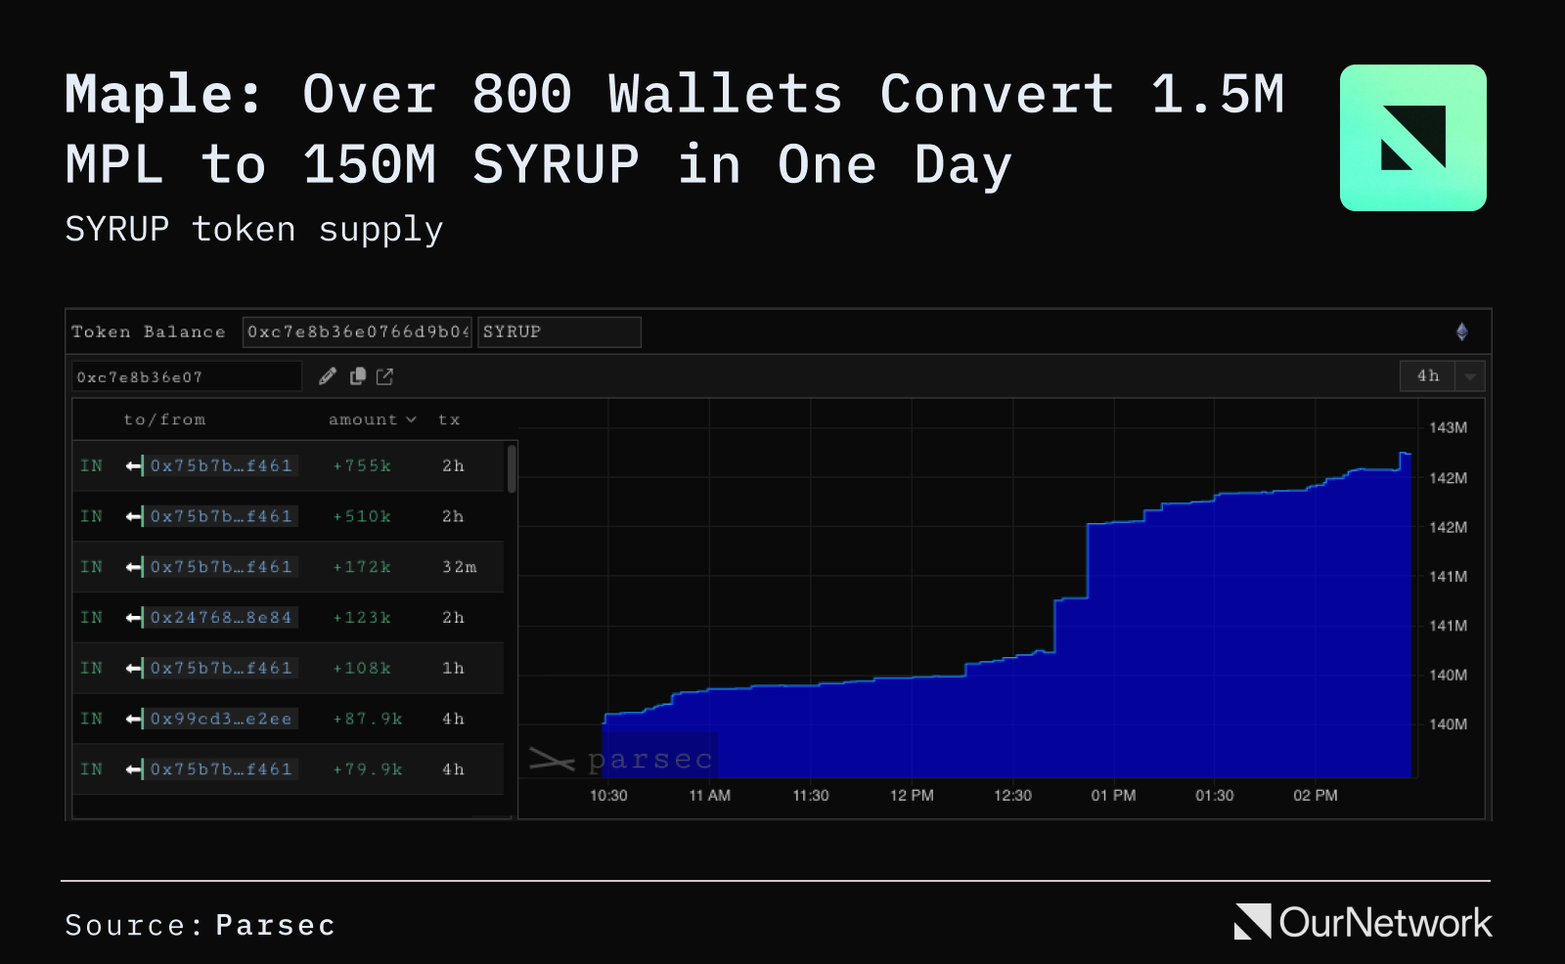This screenshot has height=964, width=1565.
Task: Click the pencil edit icon beside the address
Action: [x=328, y=376]
